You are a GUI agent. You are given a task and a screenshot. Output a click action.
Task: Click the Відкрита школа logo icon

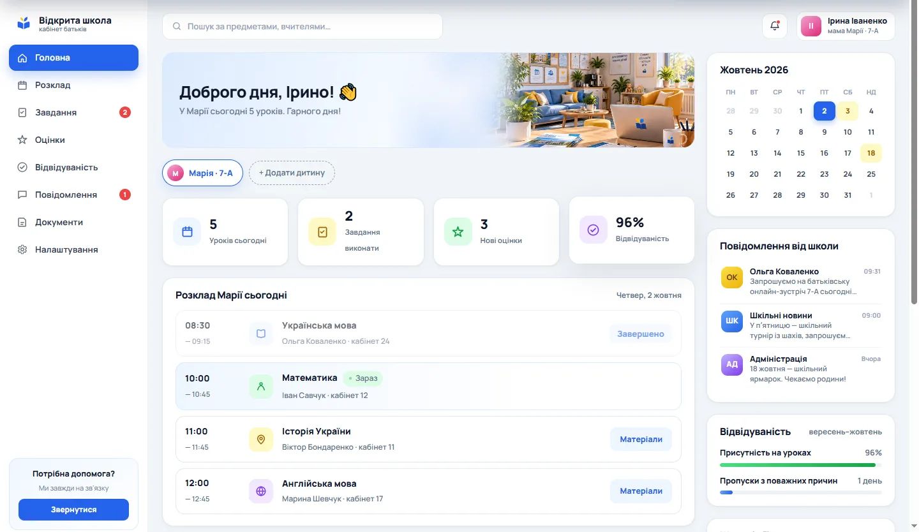click(x=24, y=24)
